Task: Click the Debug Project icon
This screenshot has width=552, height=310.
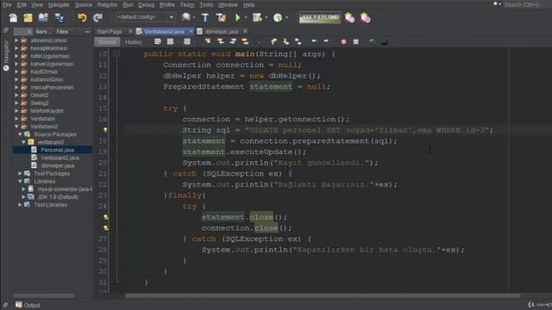Action: [x=257, y=17]
